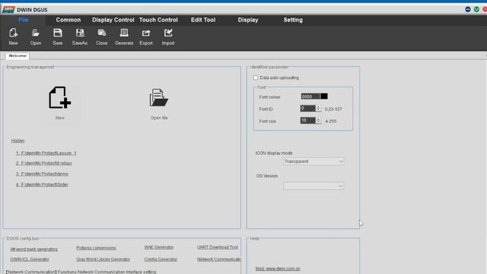Open the Config Generator link
This screenshot has width=487, height=274.
pos(161,259)
